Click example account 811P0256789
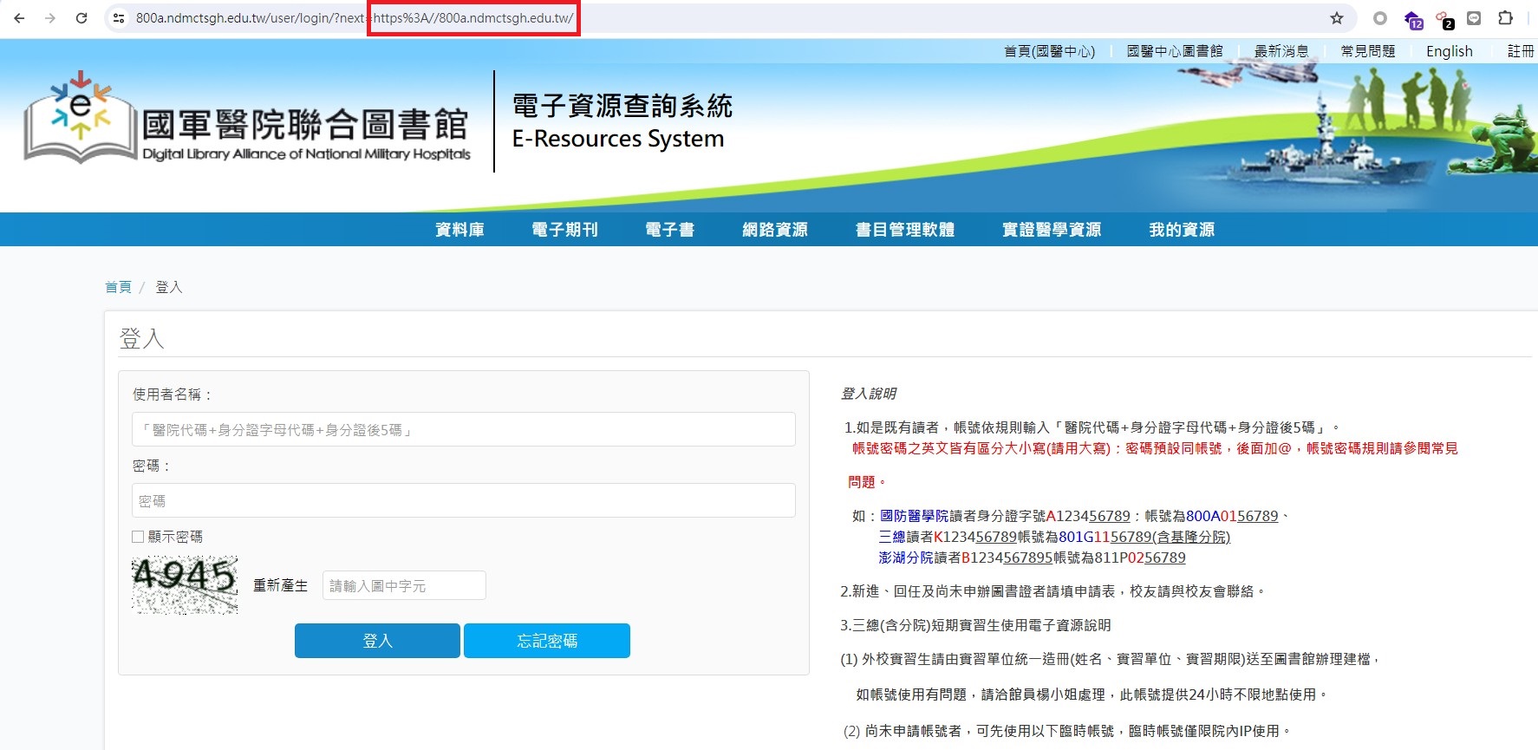 [1139, 558]
